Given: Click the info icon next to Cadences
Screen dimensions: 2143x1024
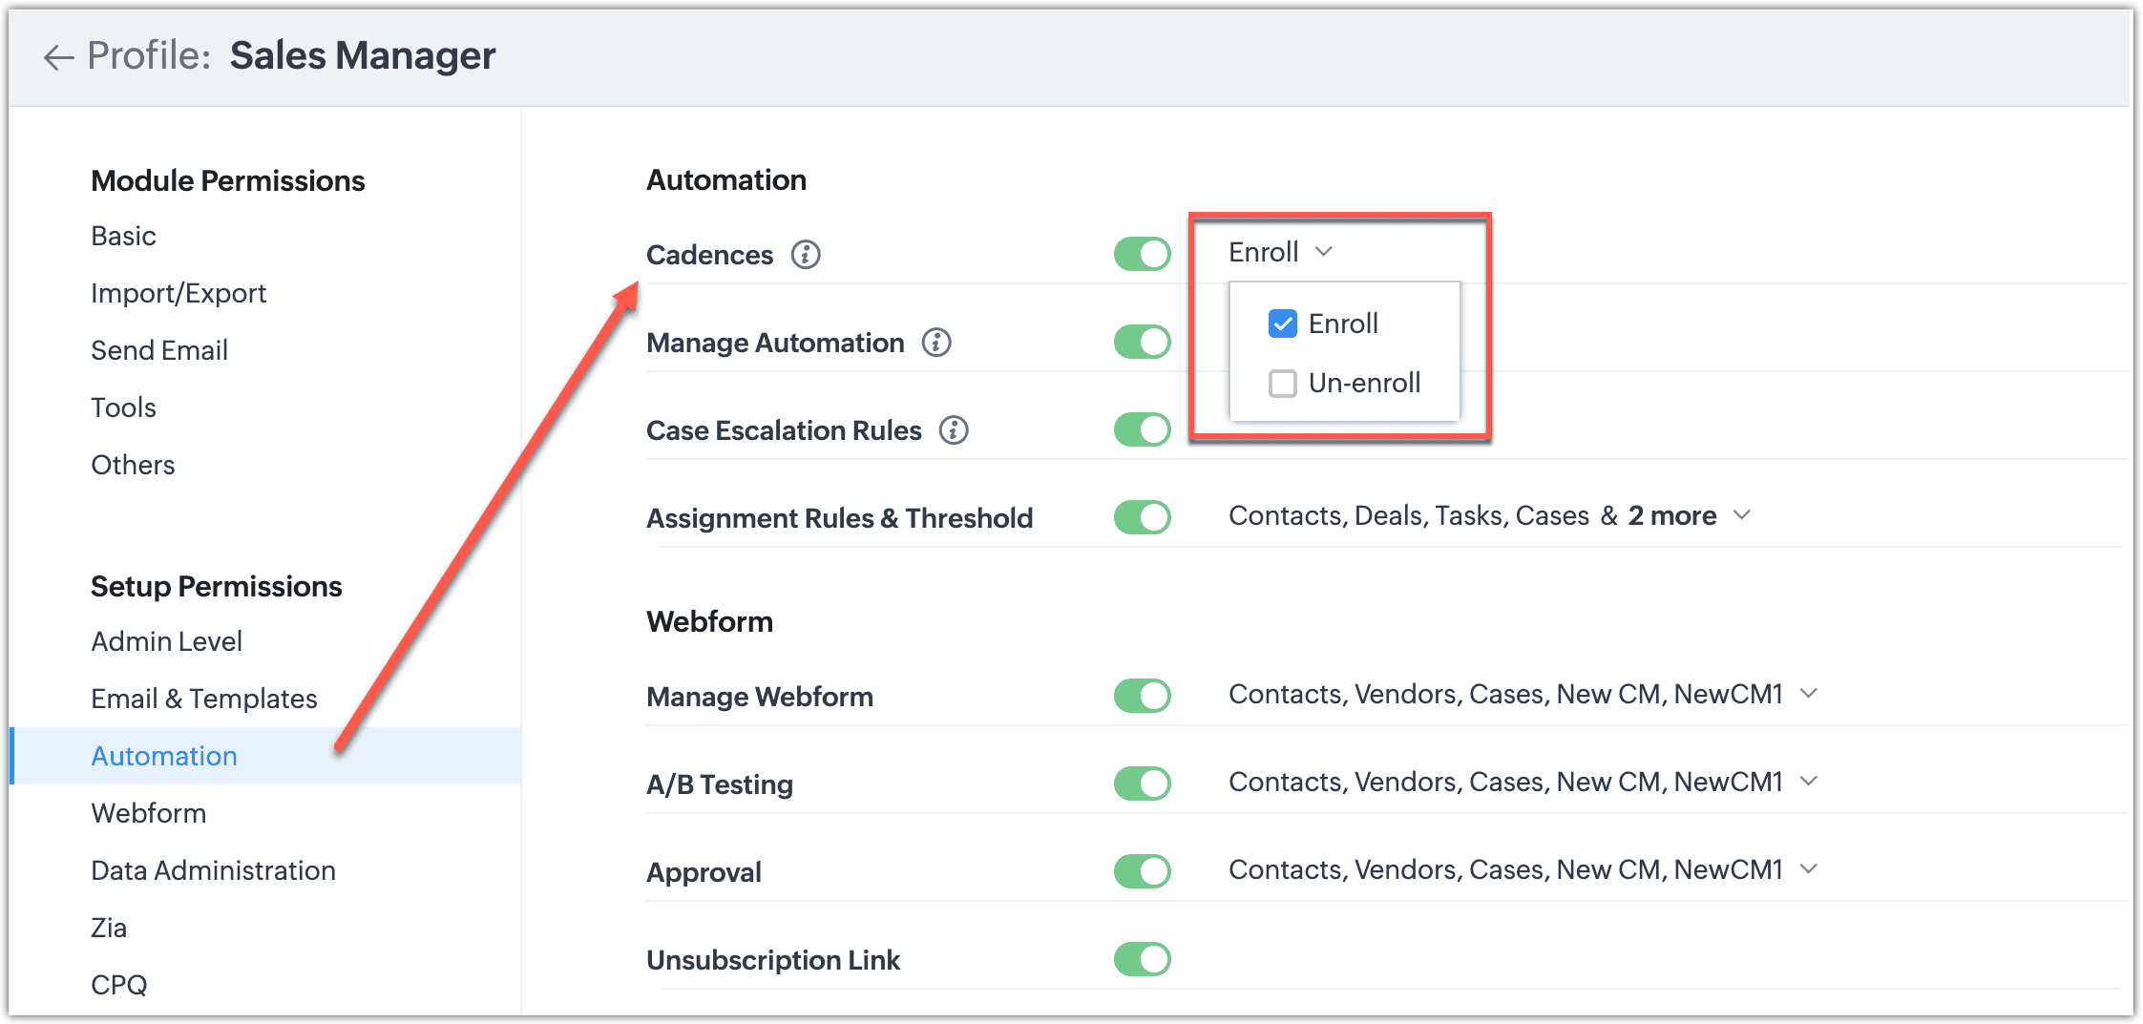Looking at the screenshot, I should click(806, 255).
